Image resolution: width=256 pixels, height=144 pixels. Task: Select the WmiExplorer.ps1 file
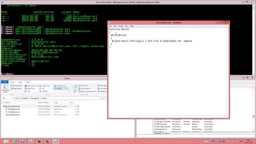tap(14, 115)
